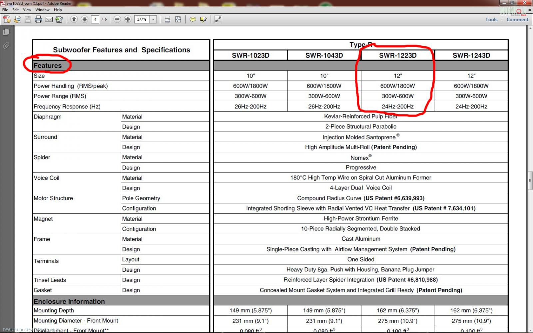Click the SWR-1043D column header

tap(324, 55)
